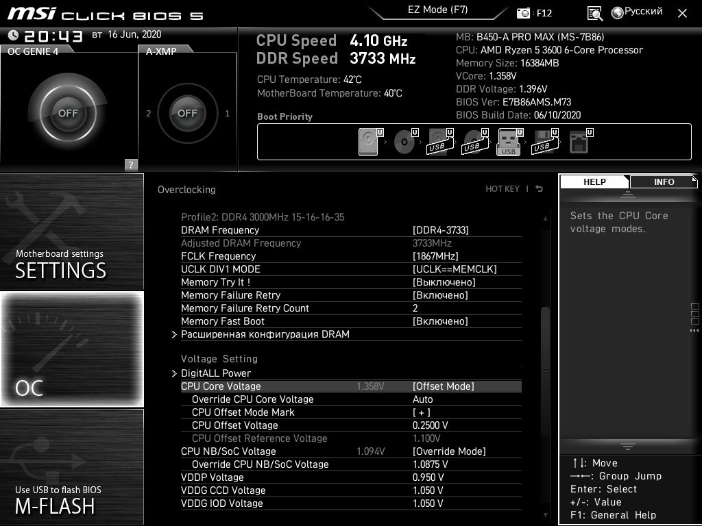Screen dimensions: 702x526
Task: Click the BIOS Ver: E7B86AMS.M73 text
Action: pyautogui.click(x=513, y=102)
